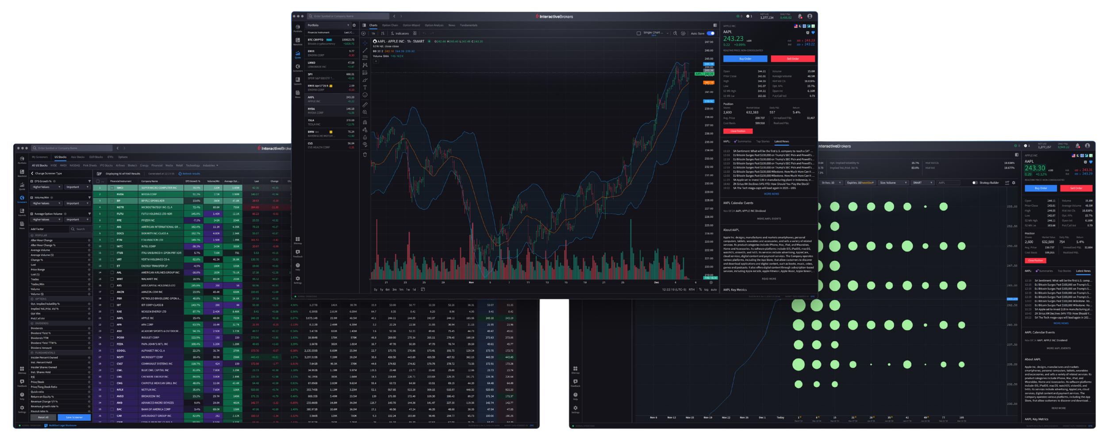Select the trend line drawing tool
Image resolution: width=1106 pixels, height=441 pixels.
click(365, 50)
